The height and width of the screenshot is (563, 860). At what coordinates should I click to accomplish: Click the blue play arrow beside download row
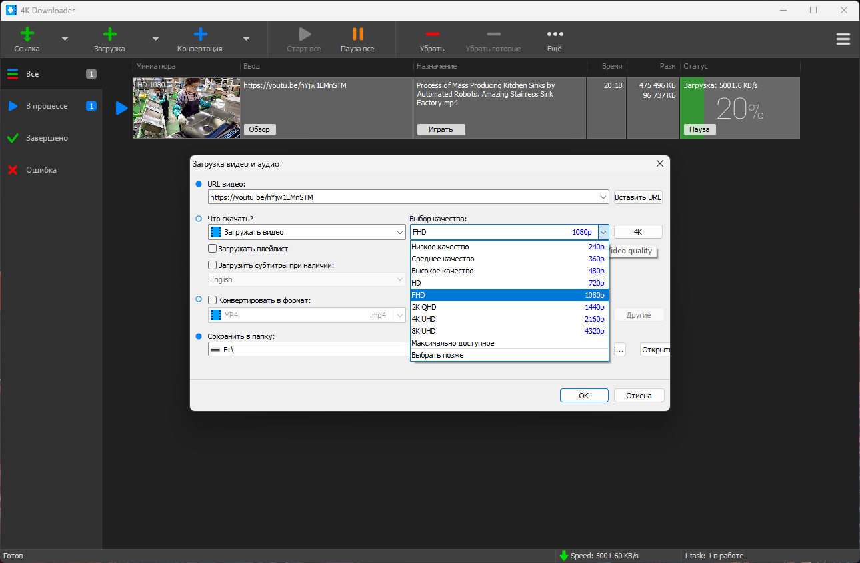click(121, 108)
